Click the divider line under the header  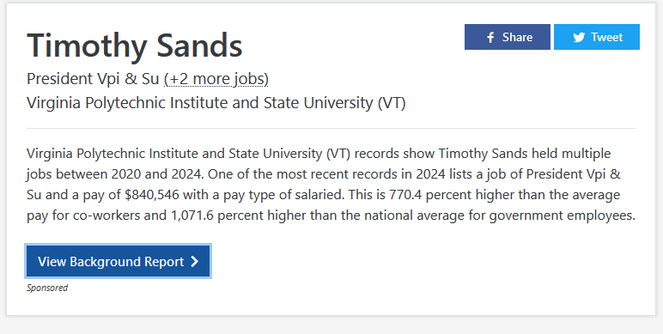[x=331, y=128]
